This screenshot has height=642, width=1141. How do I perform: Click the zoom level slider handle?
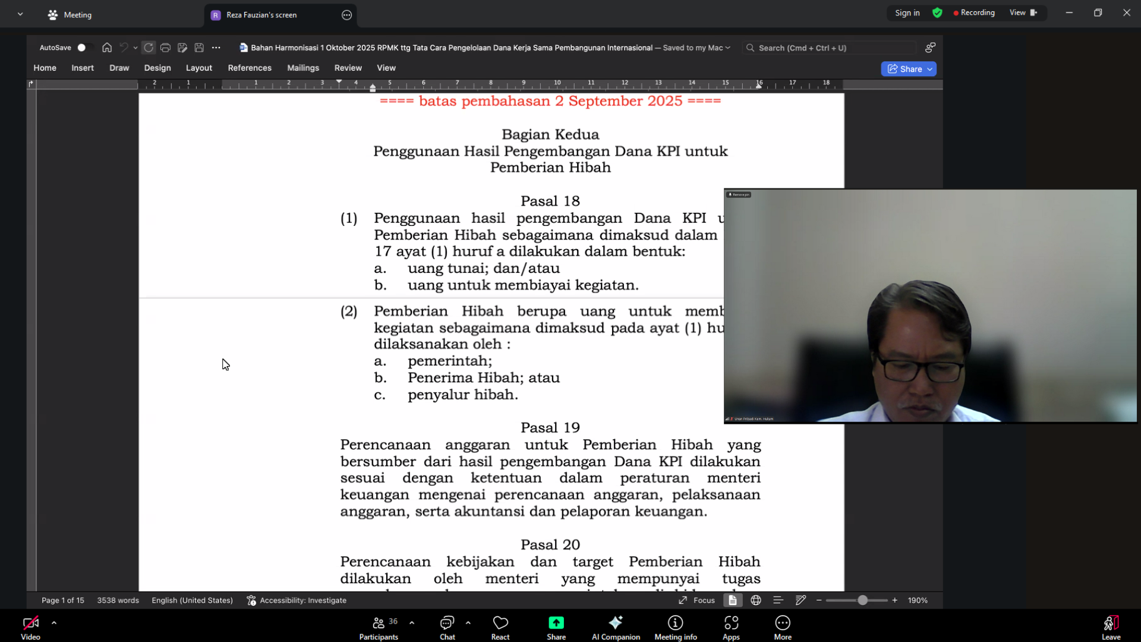pos(862,600)
